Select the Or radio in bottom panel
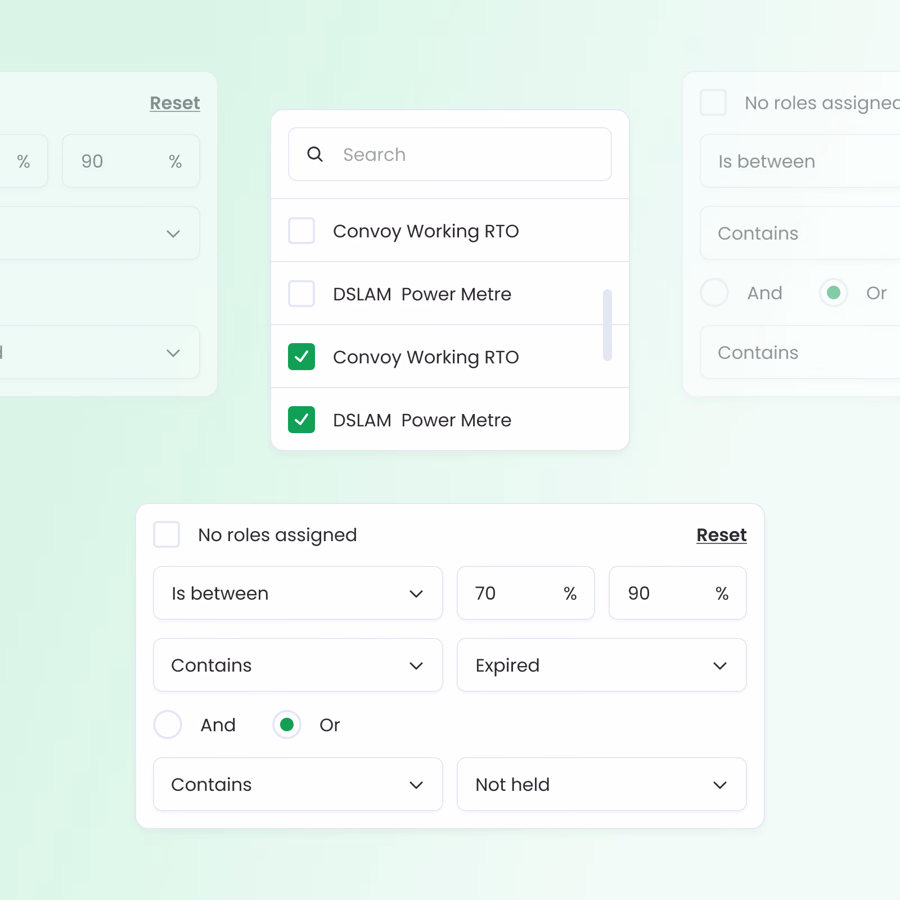 [287, 724]
